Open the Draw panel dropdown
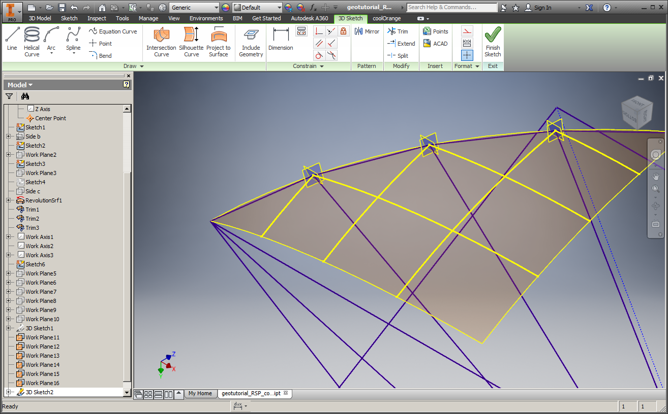 (x=134, y=66)
